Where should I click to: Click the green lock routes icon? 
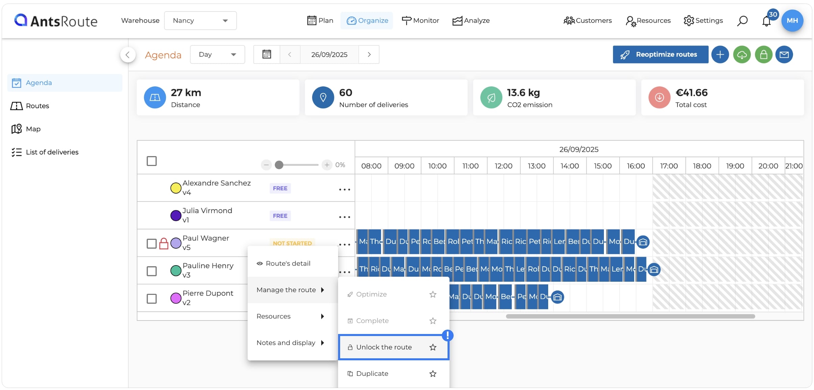763,55
